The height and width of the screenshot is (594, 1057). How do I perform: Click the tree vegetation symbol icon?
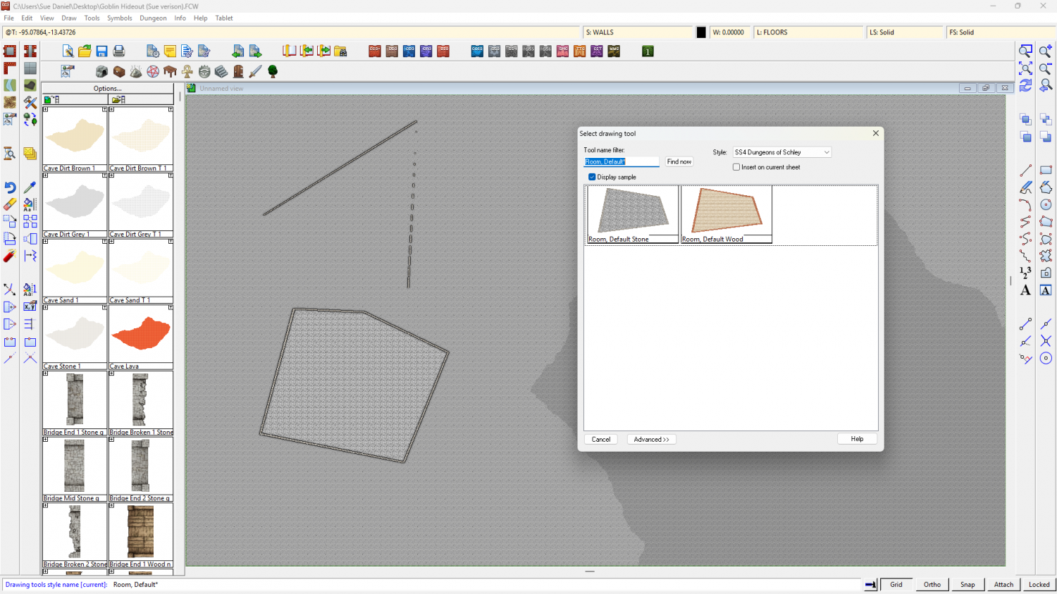point(273,71)
